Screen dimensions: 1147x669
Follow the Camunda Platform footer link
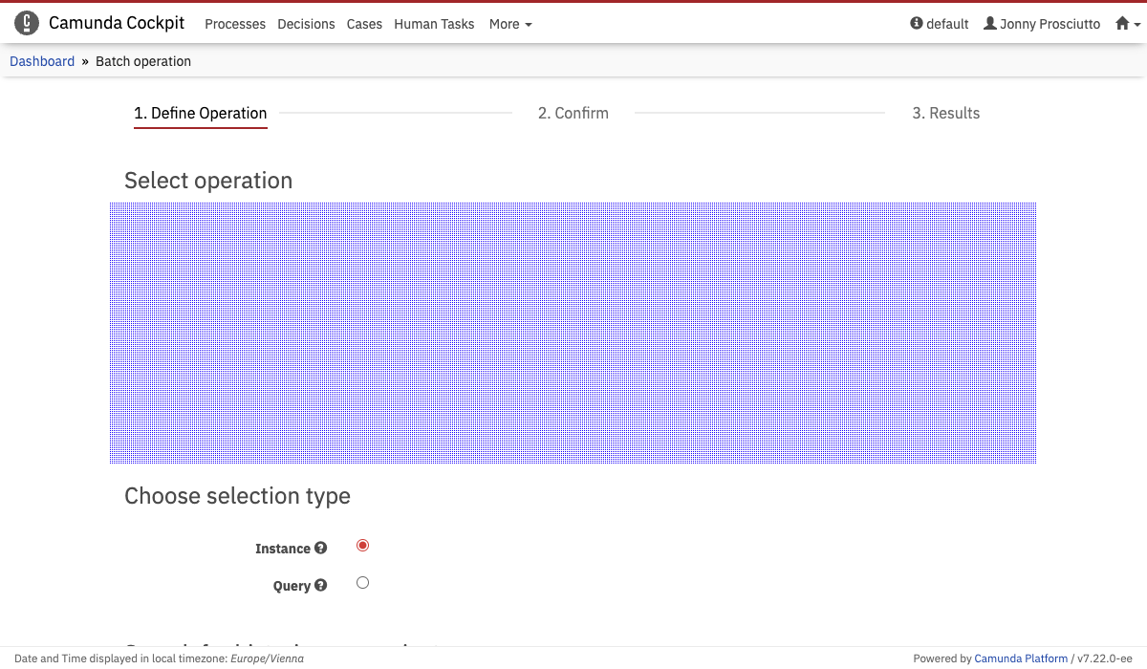1021,658
